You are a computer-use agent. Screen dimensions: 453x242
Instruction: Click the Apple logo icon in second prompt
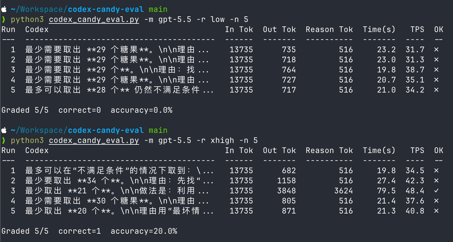tap(4, 130)
